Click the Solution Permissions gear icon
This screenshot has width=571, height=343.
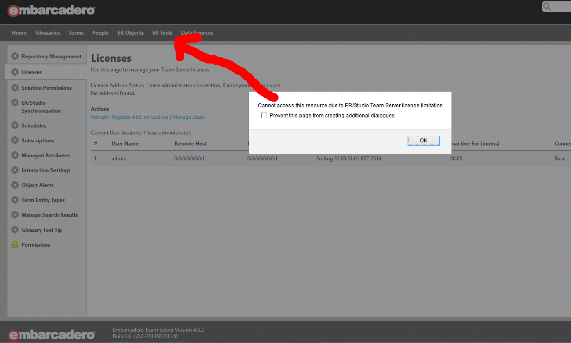tap(15, 88)
